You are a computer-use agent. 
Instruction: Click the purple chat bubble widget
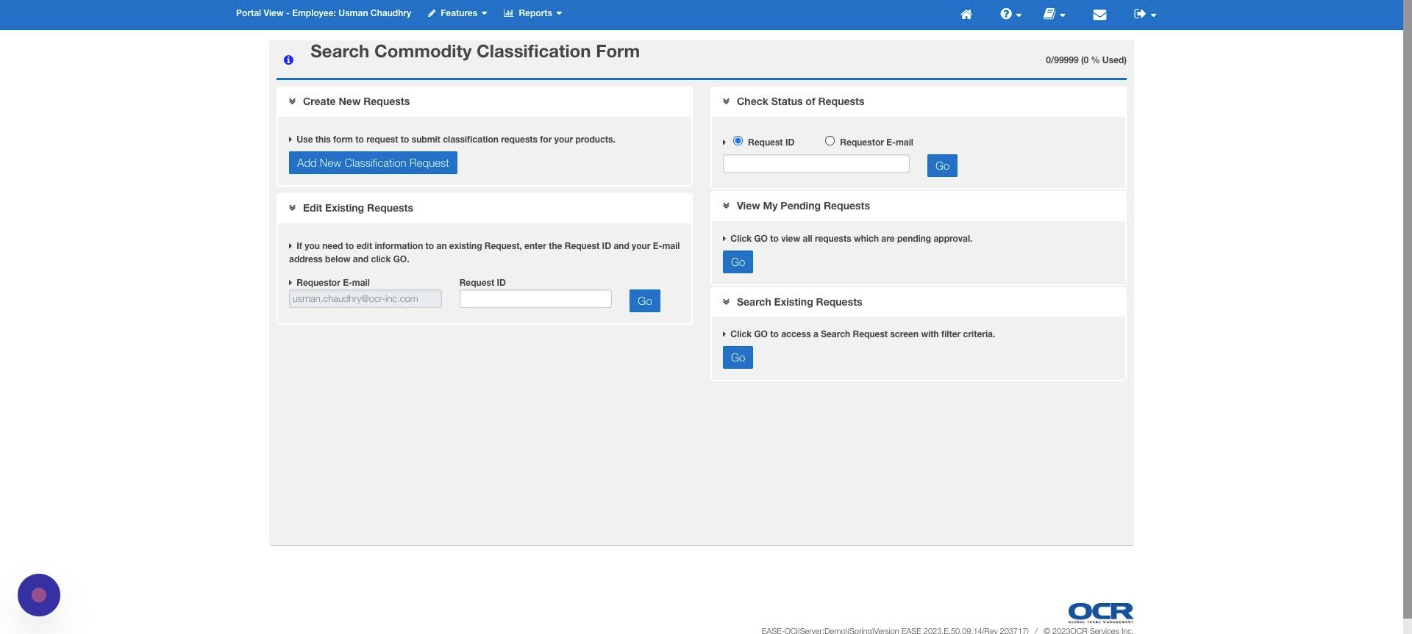pyautogui.click(x=39, y=595)
